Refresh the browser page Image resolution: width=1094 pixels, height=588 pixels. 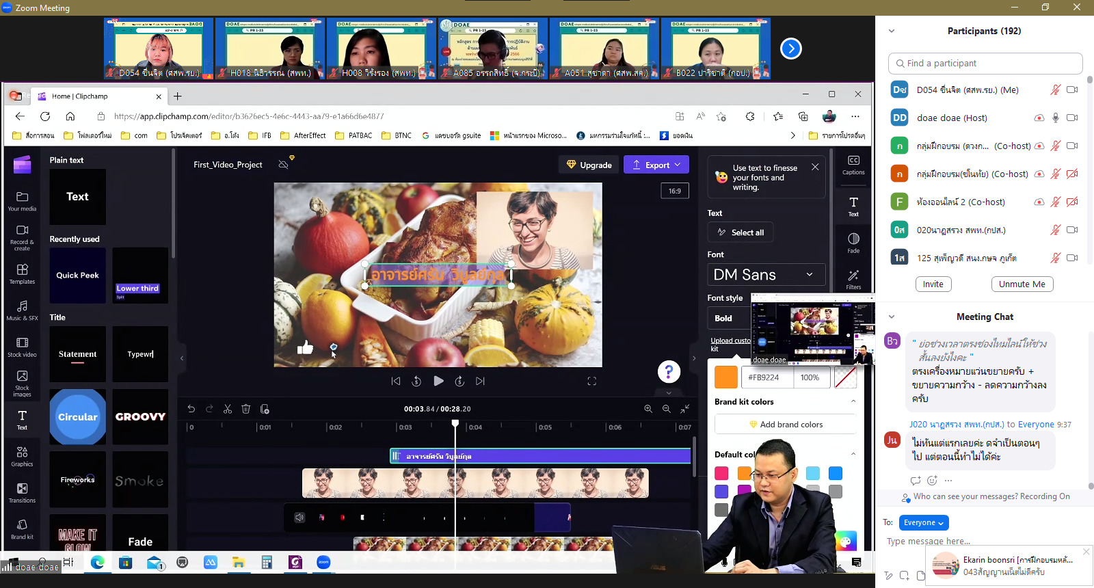[x=45, y=116]
